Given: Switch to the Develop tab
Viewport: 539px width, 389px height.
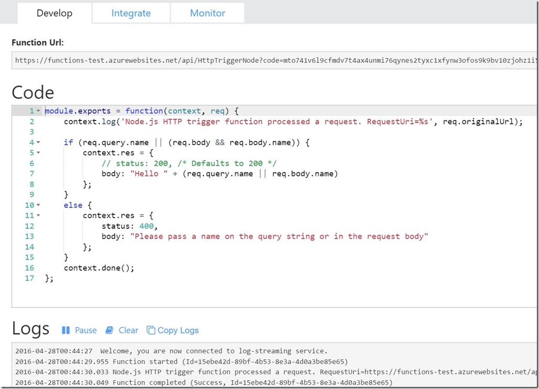Looking at the screenshot, I should pos(55,13).
